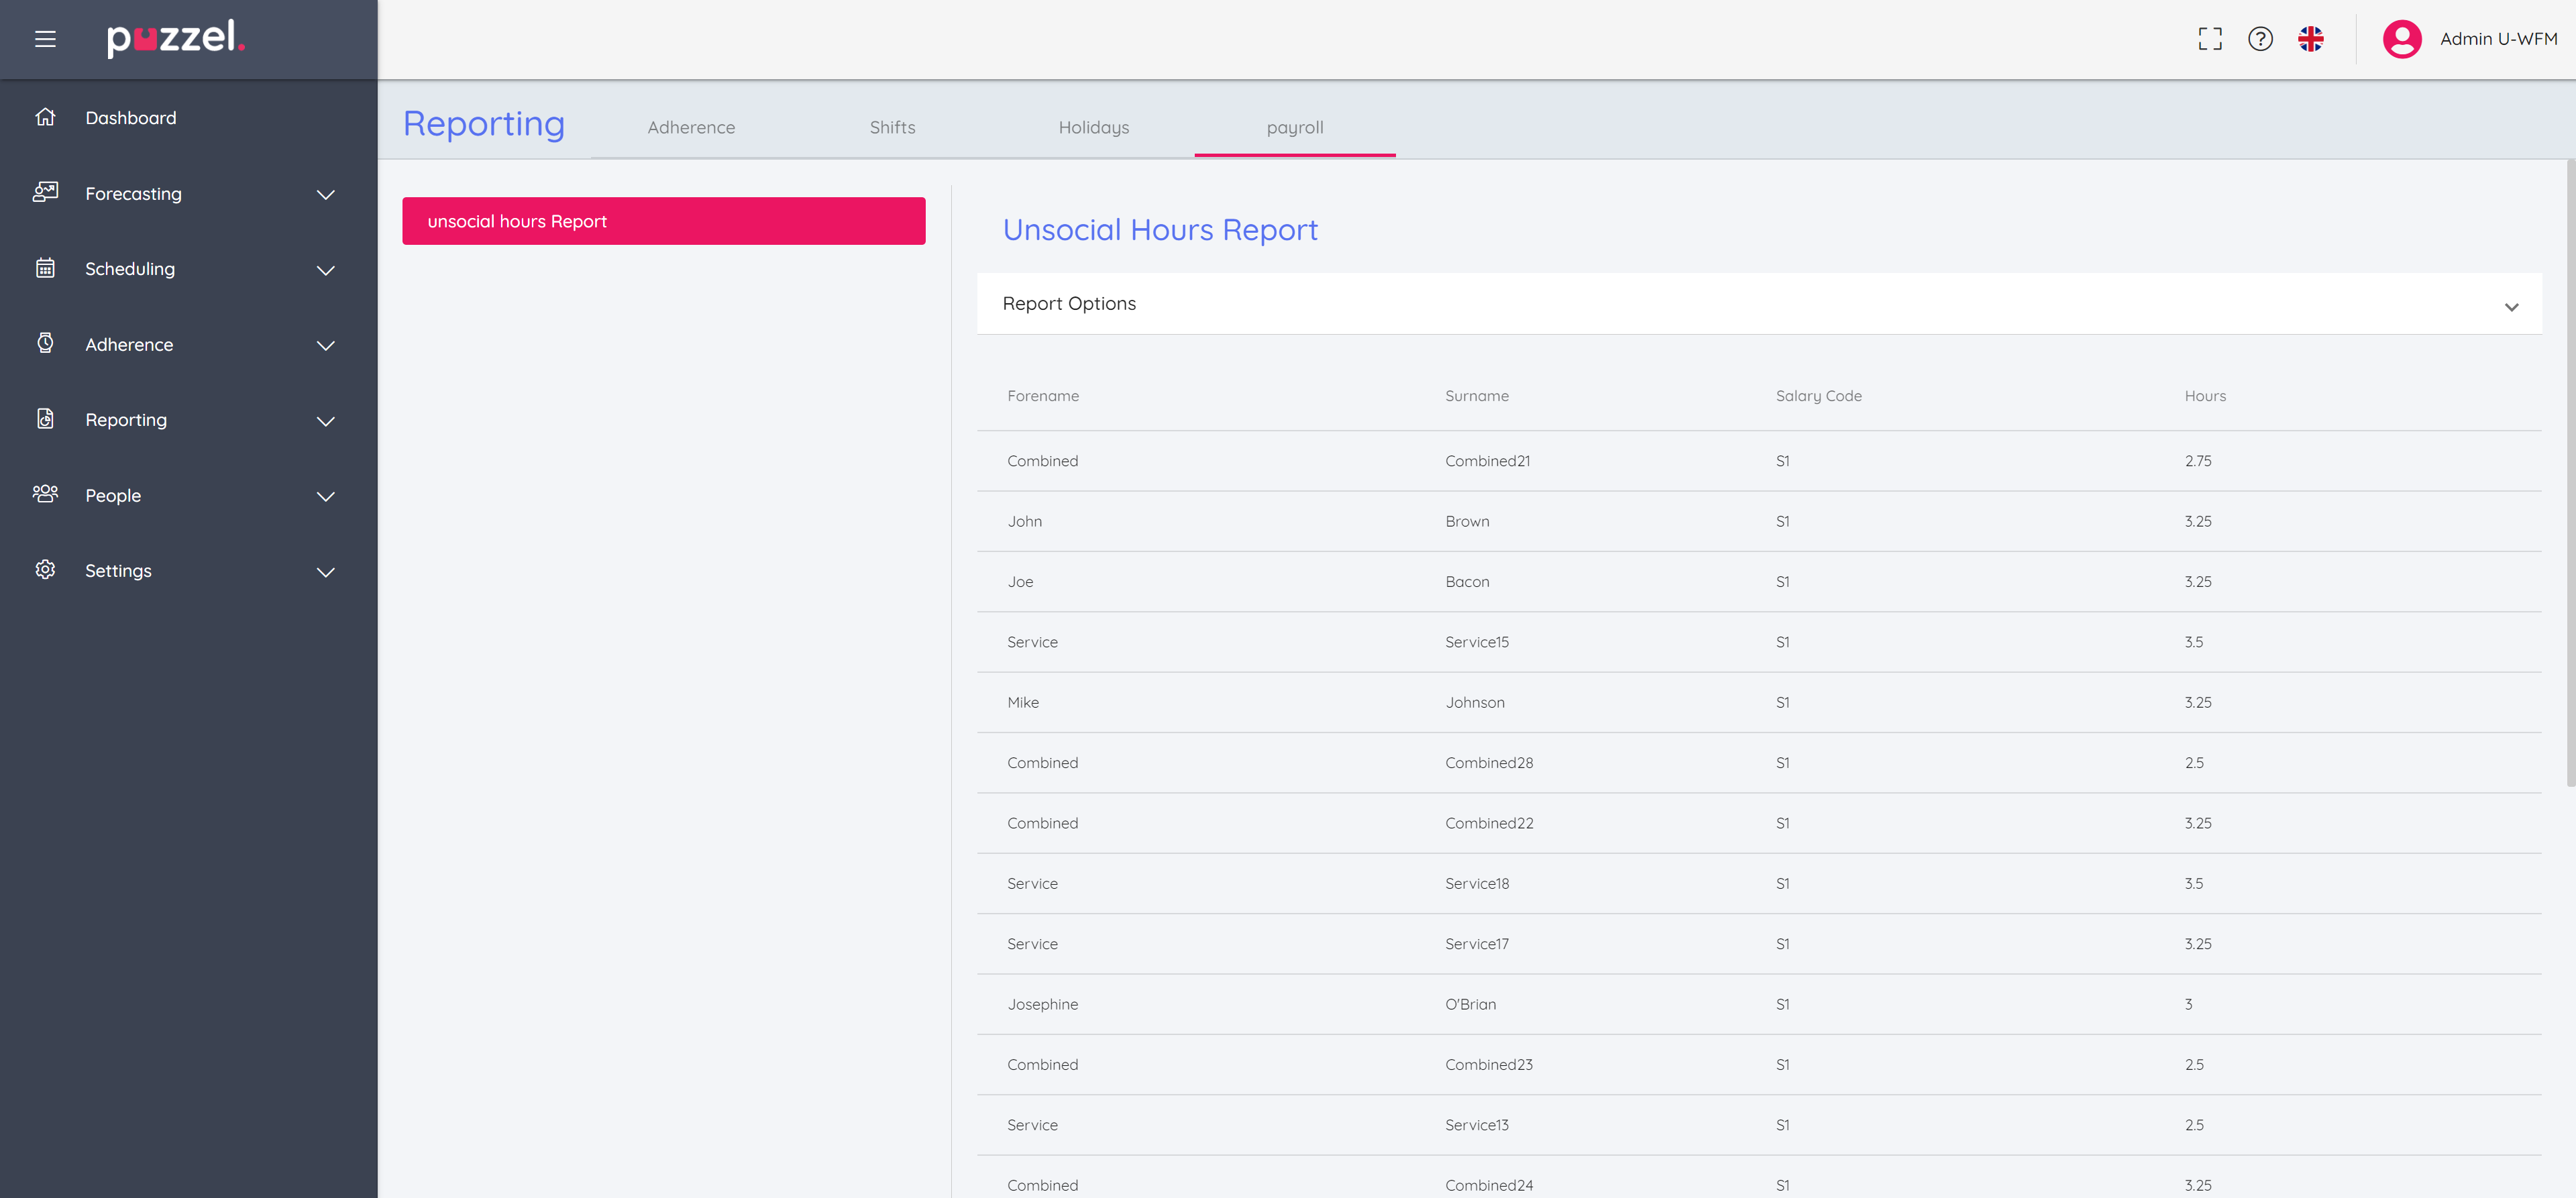Switch to the Holidays tab
Viewport: 2576px width, 1198px height.
point(1093,127)
